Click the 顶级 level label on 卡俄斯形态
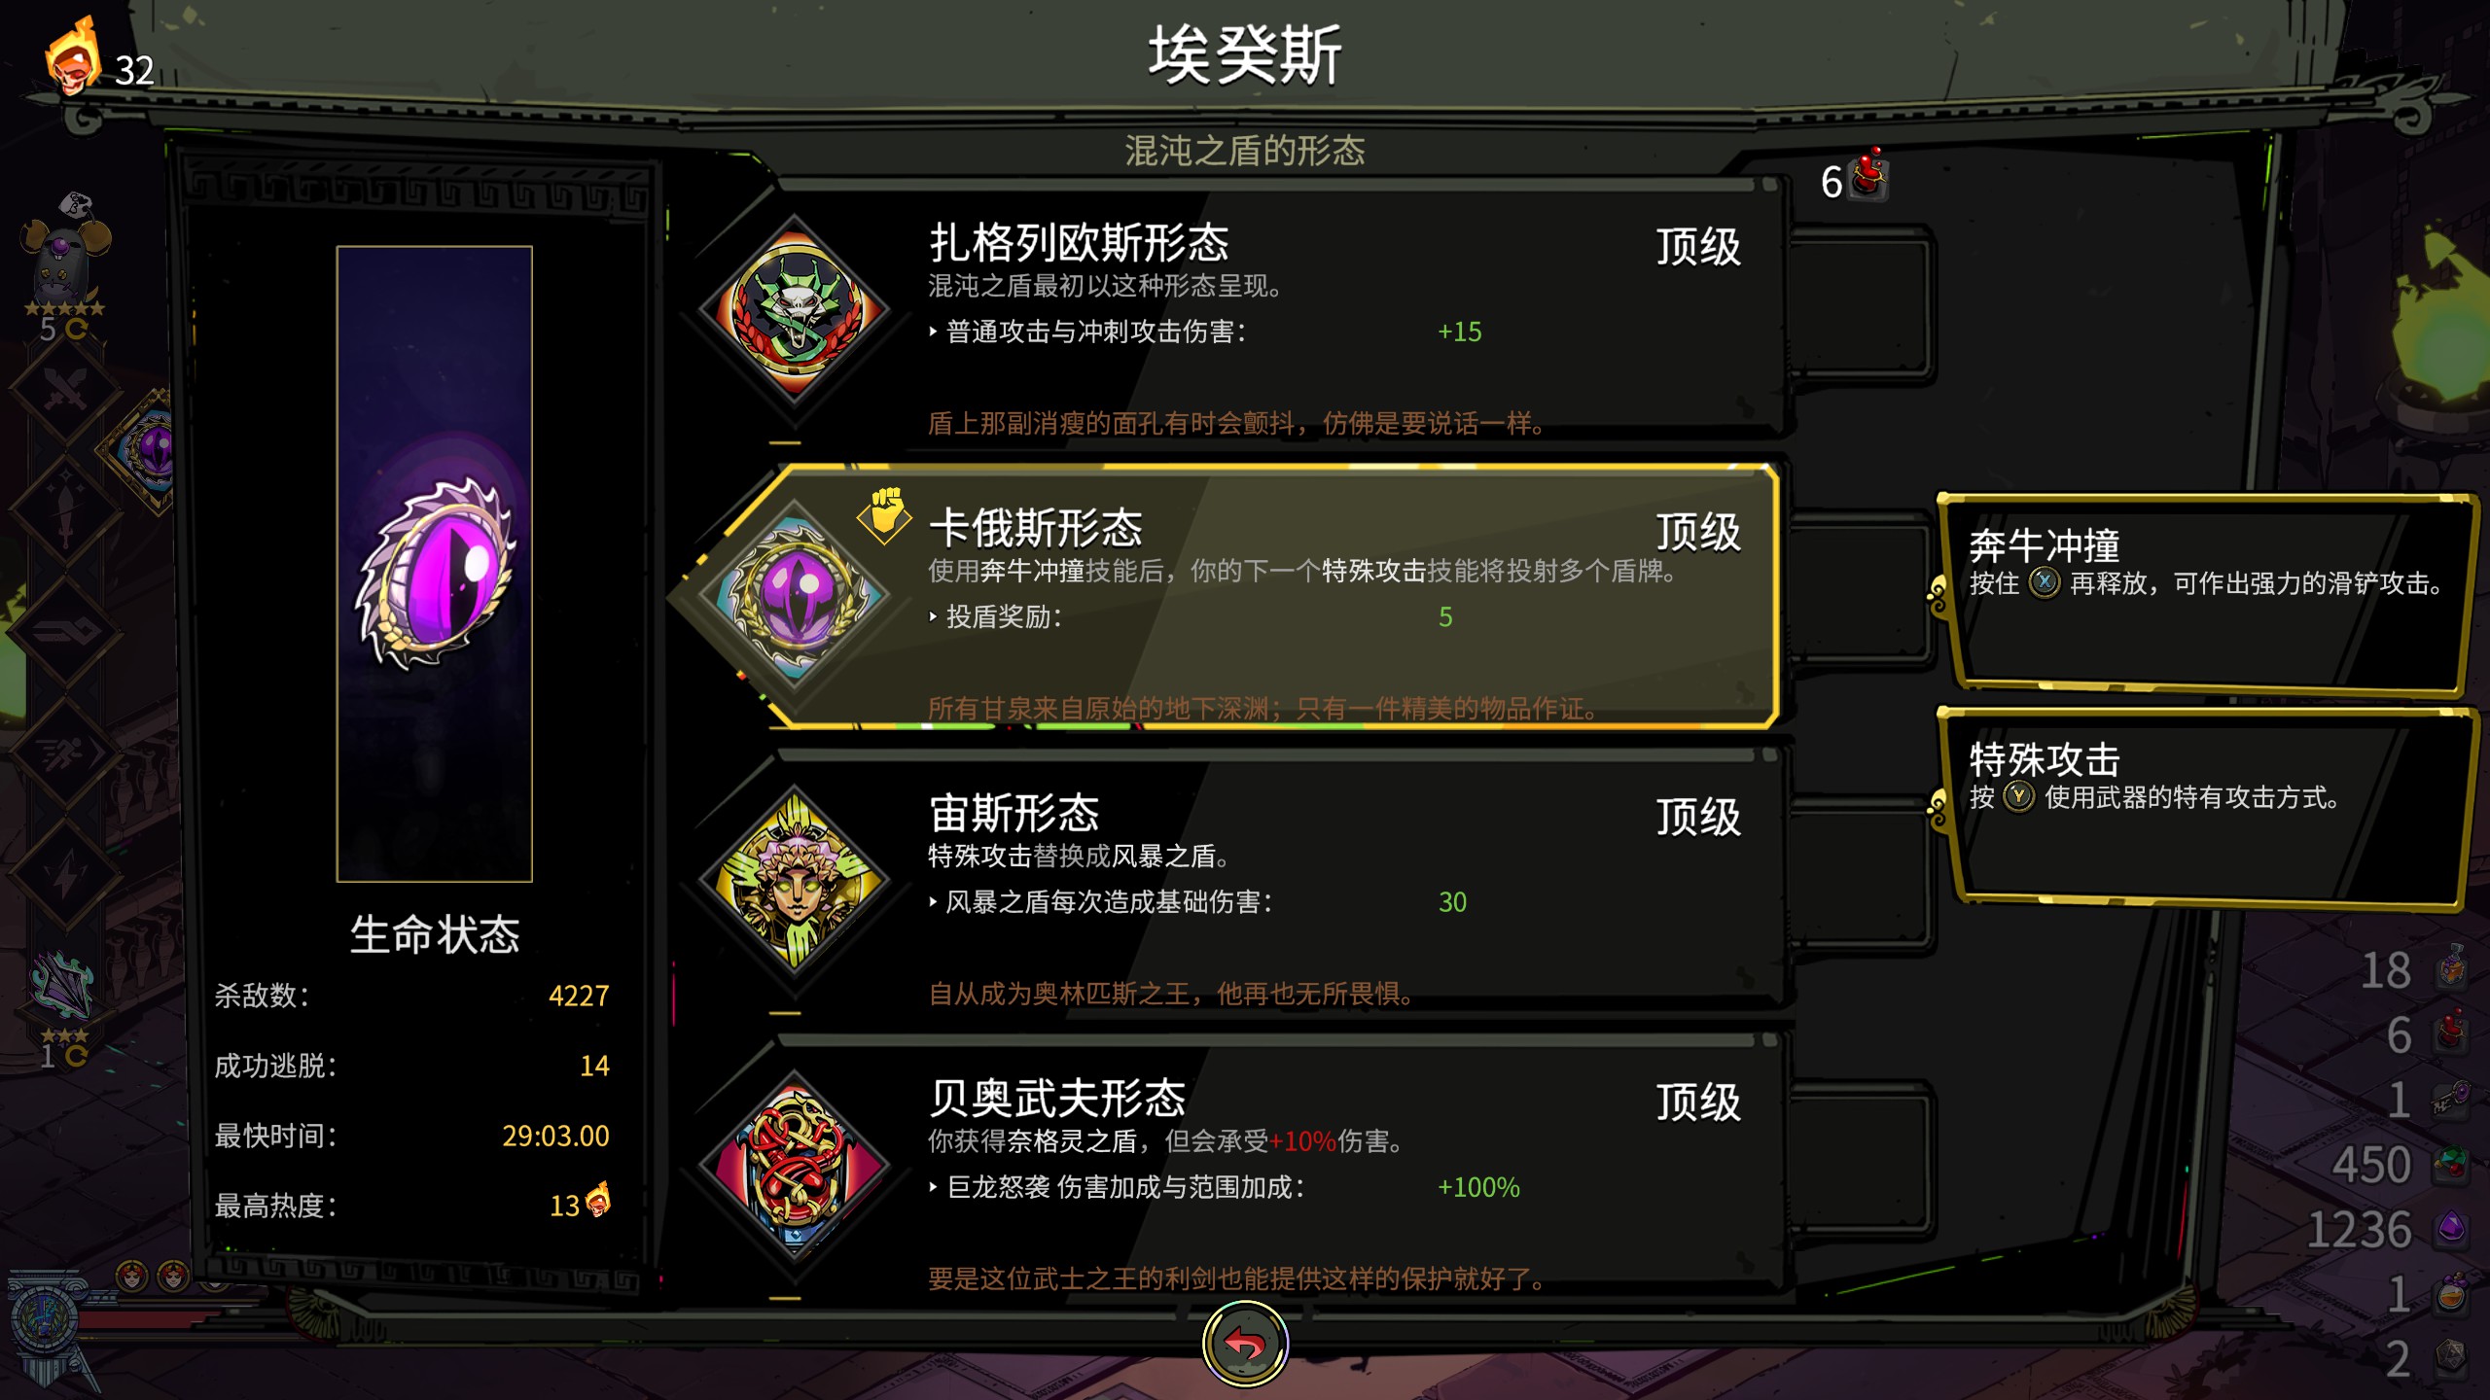Image resolution: width=2490 pixels, height=1400 pixels. (1698, 532)
